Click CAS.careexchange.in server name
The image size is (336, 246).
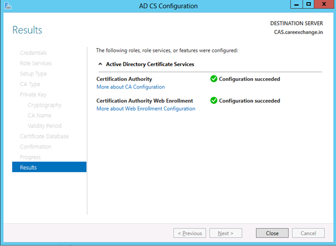pyautogui.click(x=298, y=32)
